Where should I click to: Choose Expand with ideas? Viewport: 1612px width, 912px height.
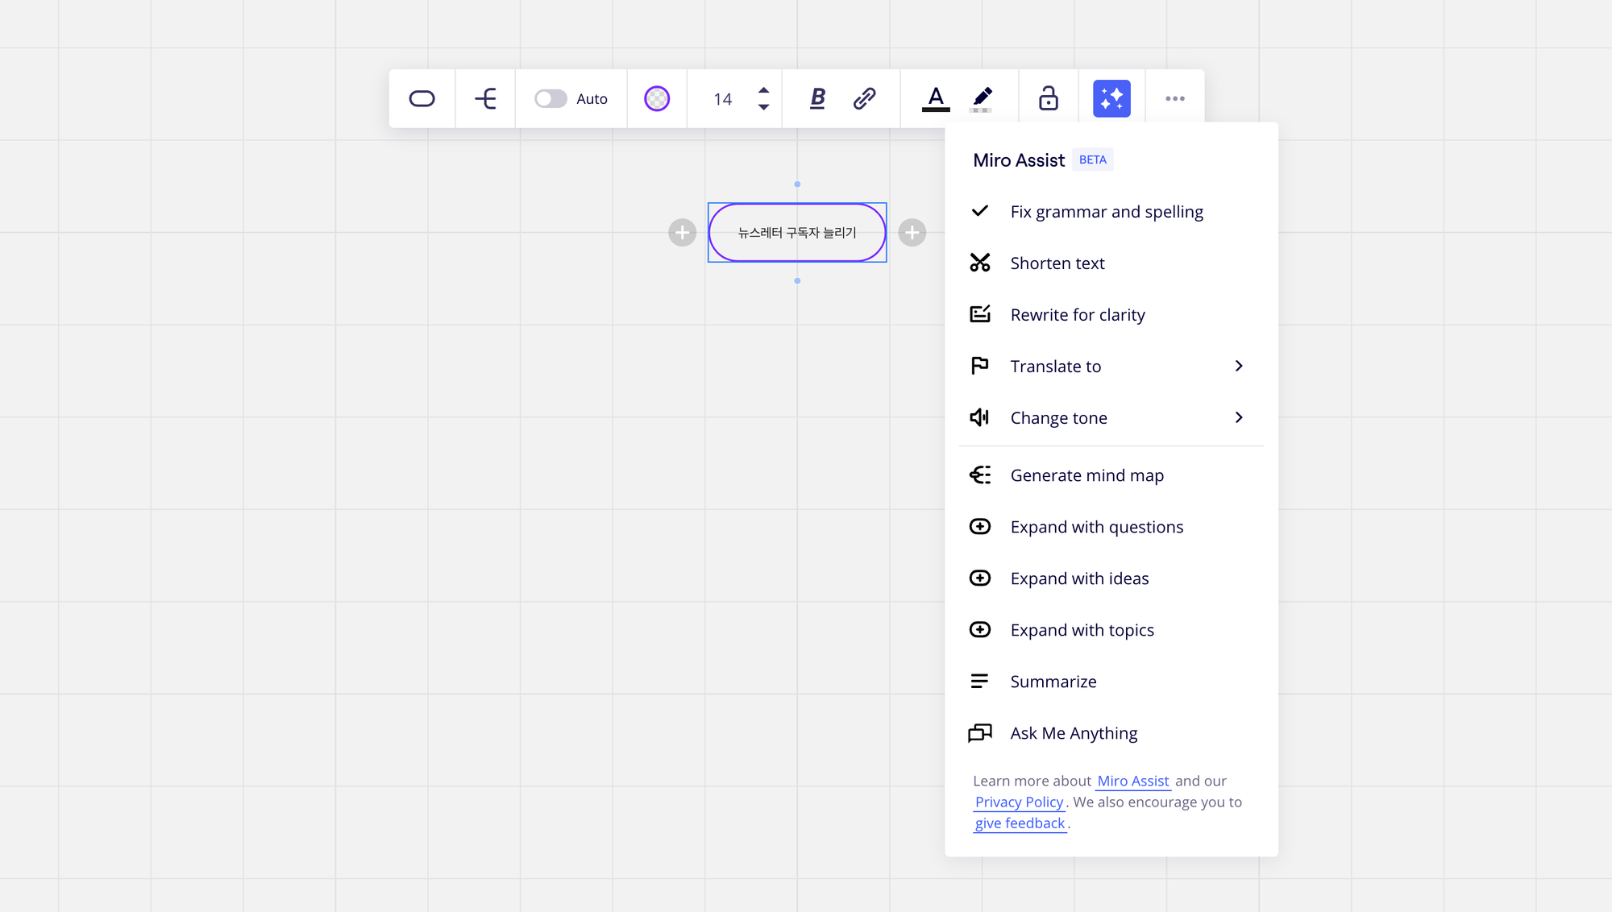click(1111, 578)
